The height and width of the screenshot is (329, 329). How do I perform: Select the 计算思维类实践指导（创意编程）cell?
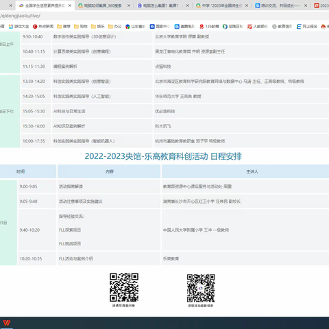(x=102, y=51)
